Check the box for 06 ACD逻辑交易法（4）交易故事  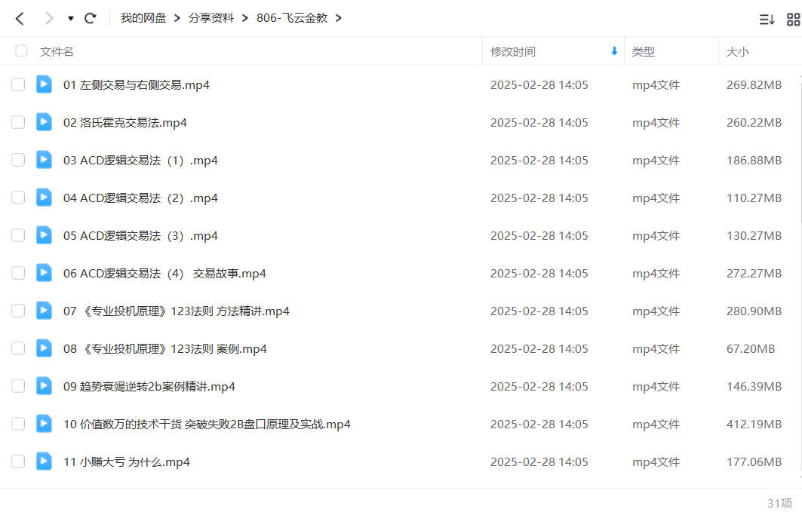coord(18,273)
